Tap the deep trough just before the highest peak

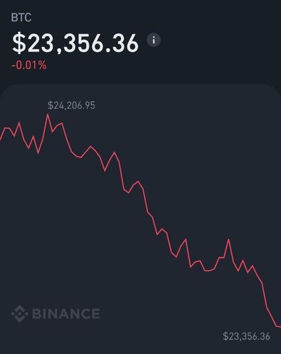(x=38, y=153)
